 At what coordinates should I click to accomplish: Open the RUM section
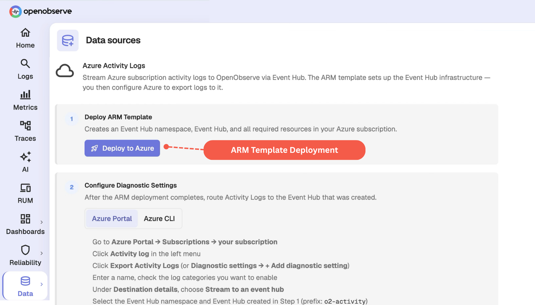(25, 194)
